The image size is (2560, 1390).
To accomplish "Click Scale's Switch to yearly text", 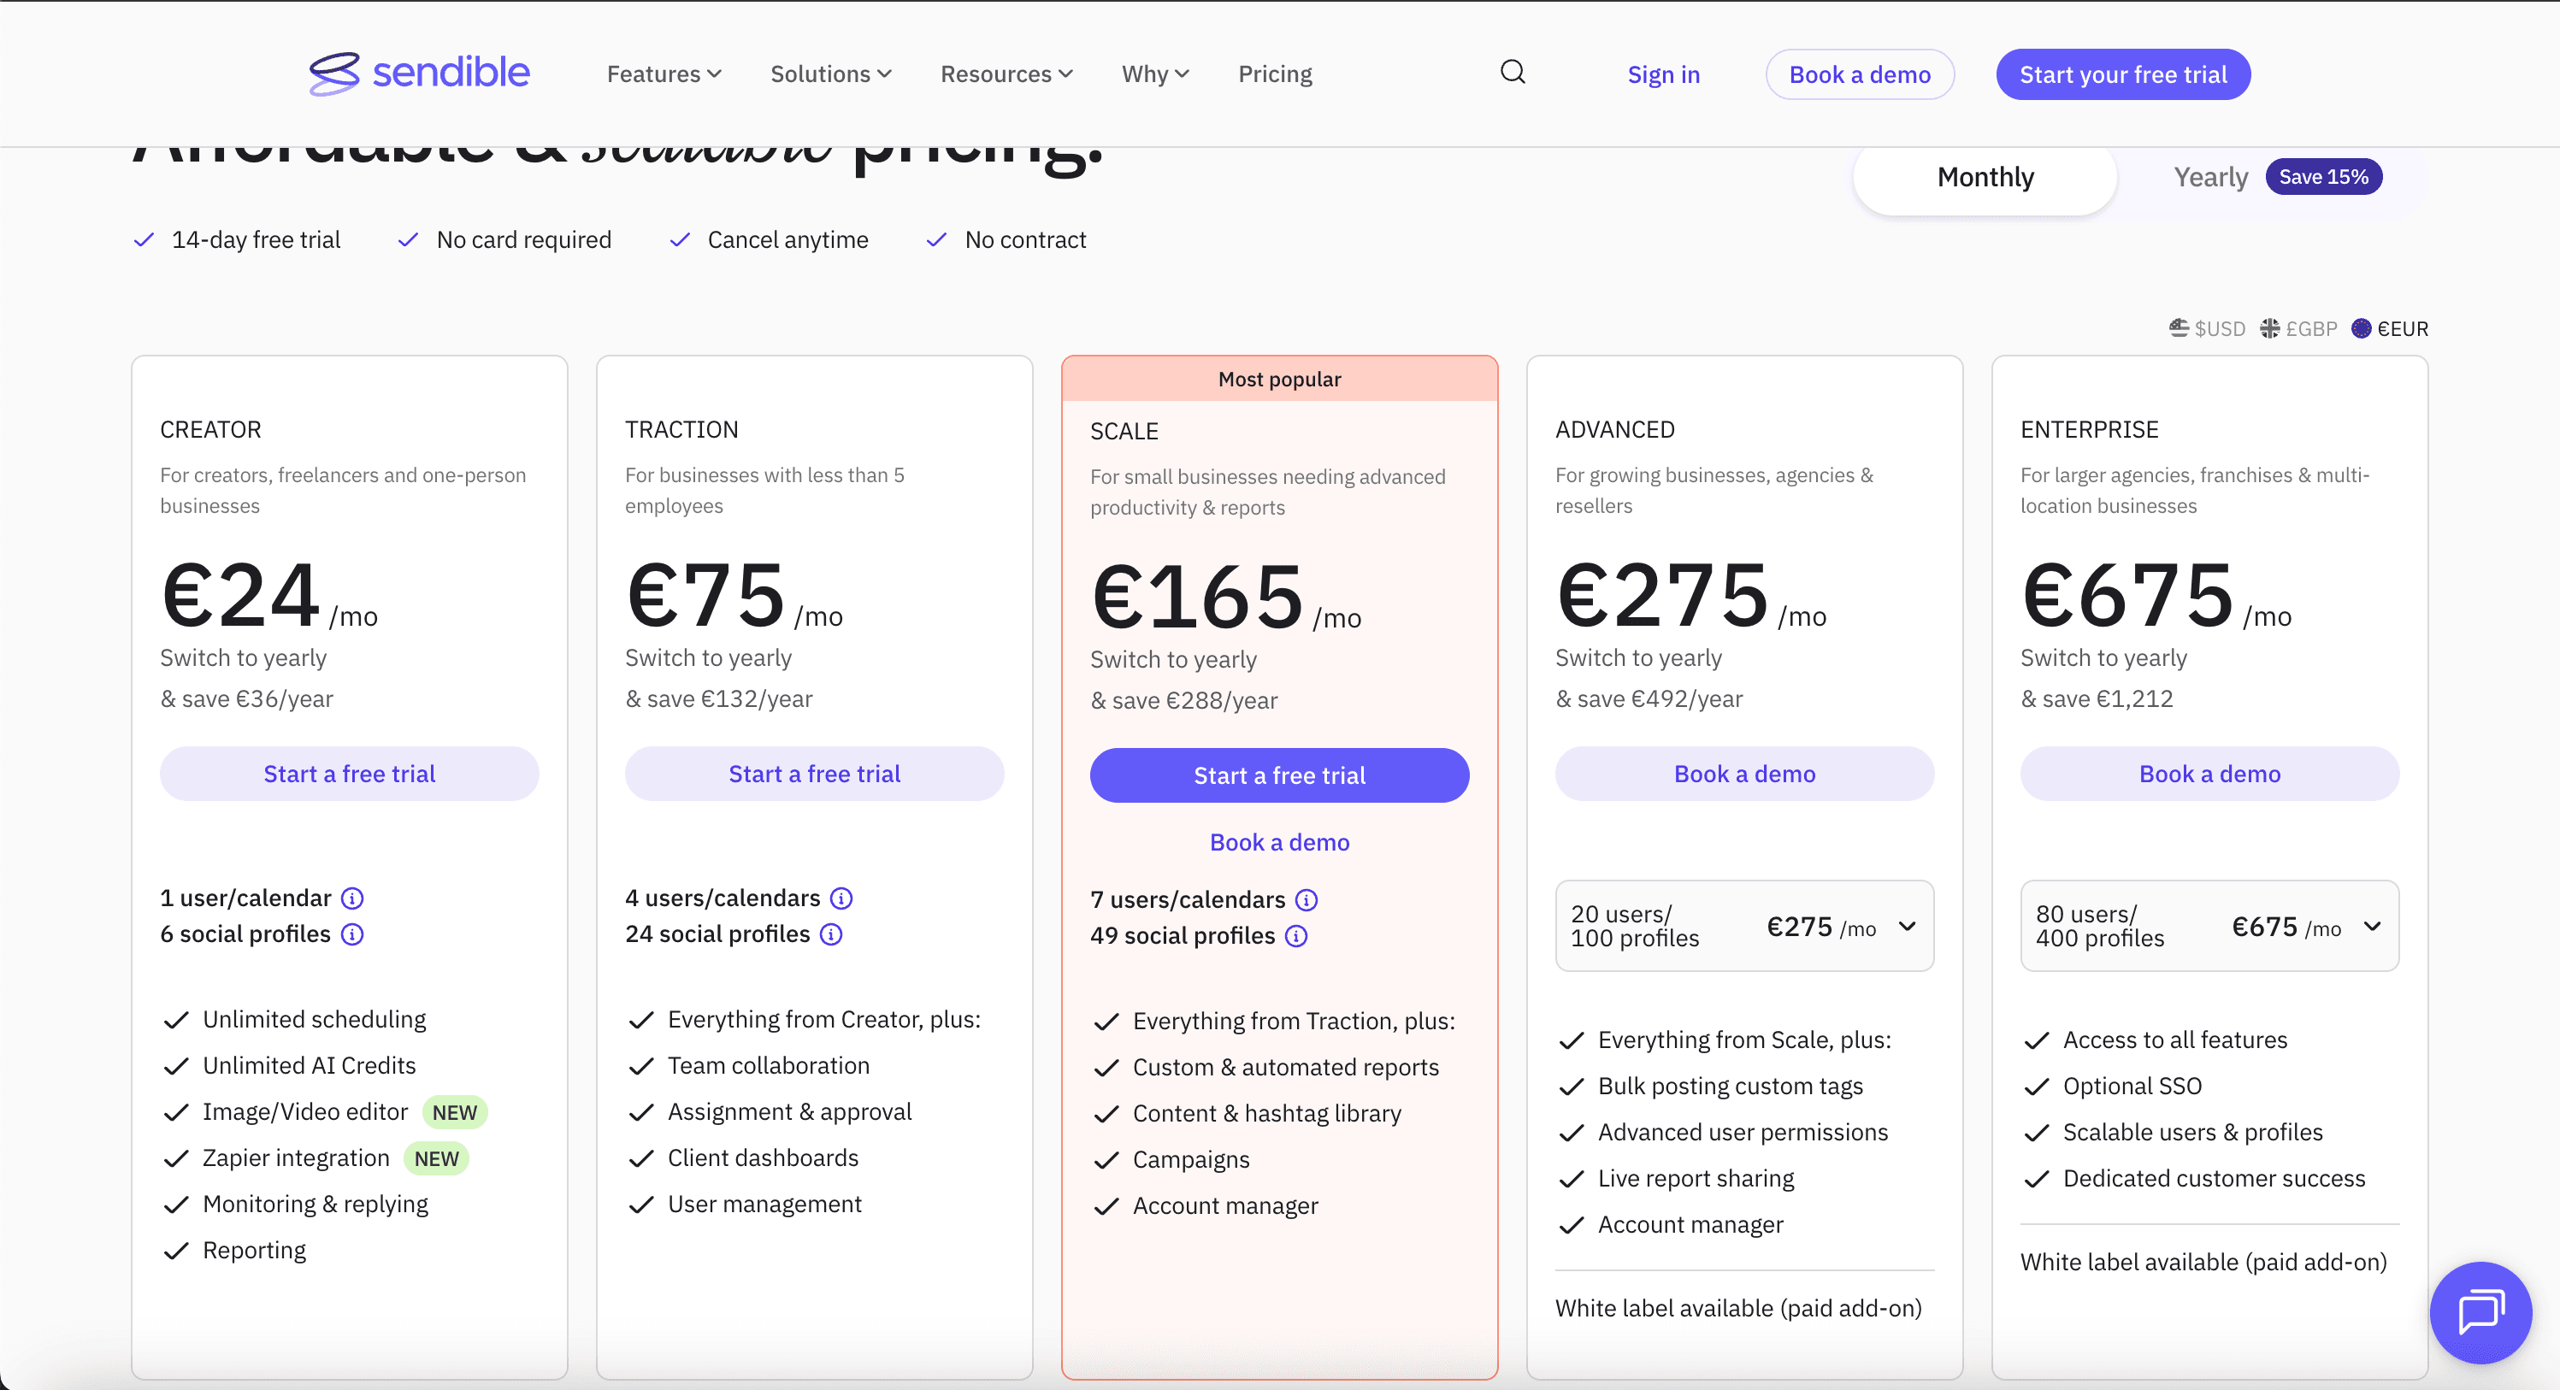I will [x=1174, y=660].
